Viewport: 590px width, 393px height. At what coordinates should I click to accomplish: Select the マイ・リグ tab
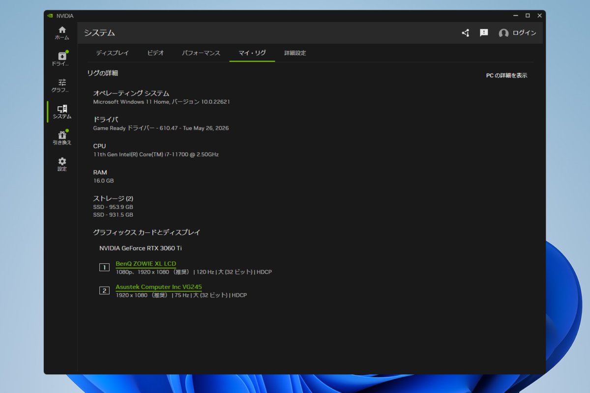pyautogui.click(x=252, y=53)
